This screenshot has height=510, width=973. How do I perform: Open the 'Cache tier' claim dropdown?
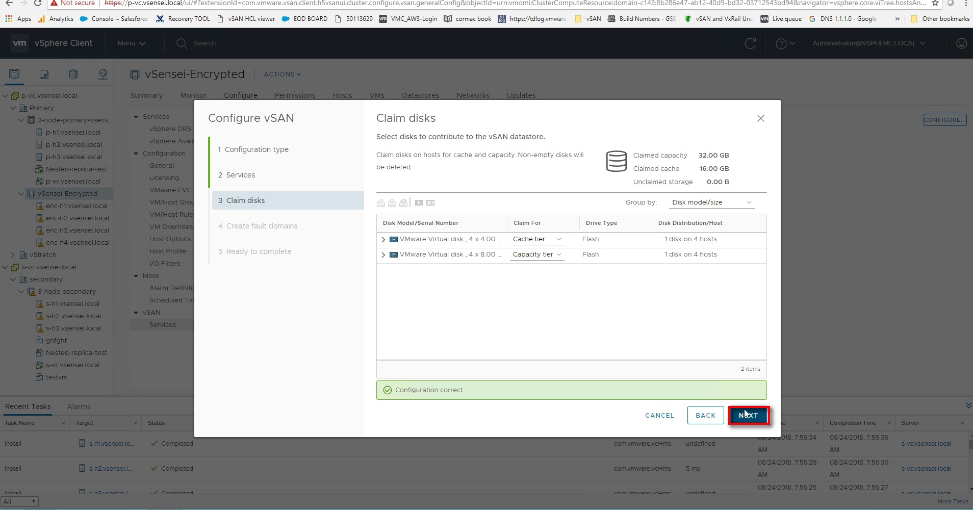(x=536, y=239)
